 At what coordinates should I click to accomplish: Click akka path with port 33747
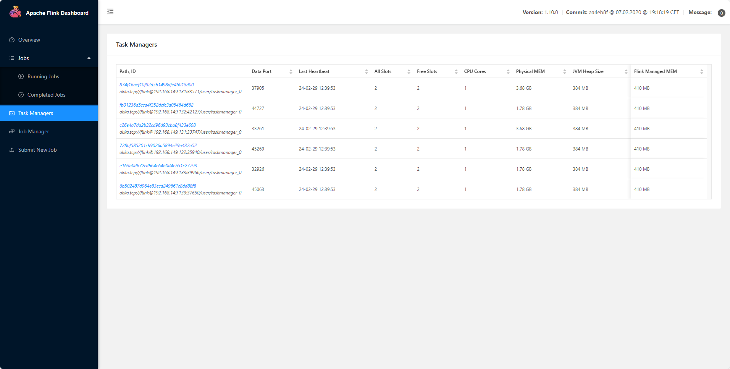181,132
